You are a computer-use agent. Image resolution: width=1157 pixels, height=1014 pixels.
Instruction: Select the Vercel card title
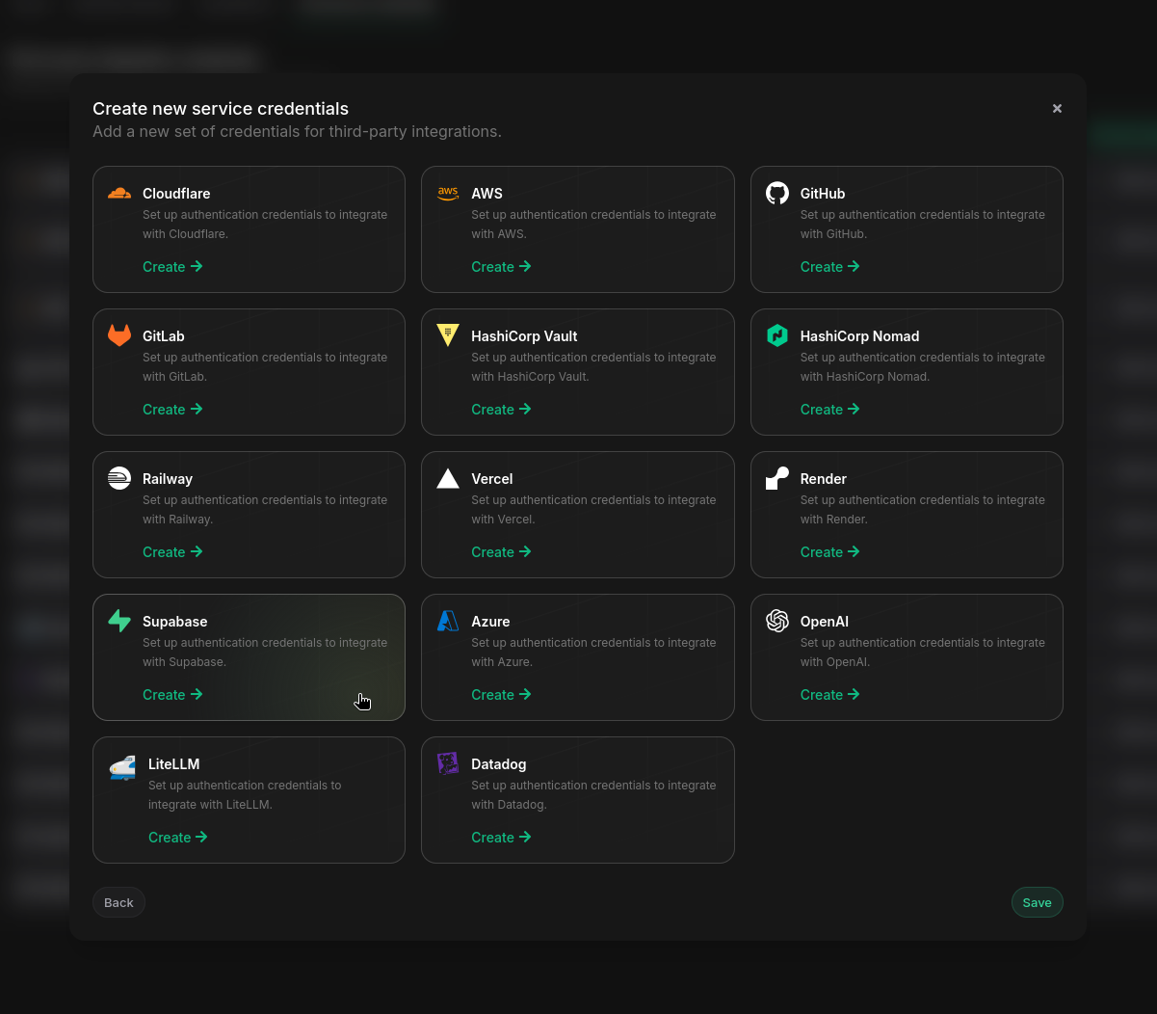492,479
